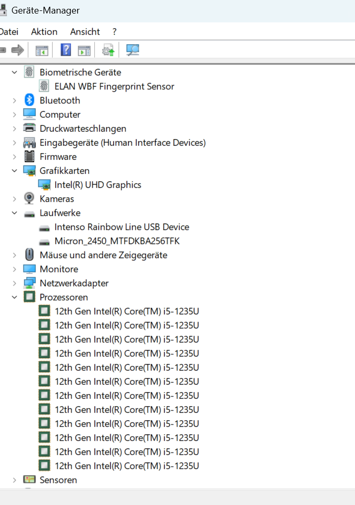Screen dimensions: 355x505
Task: Select the Laufwerke label
Action: tap(60, 213)
